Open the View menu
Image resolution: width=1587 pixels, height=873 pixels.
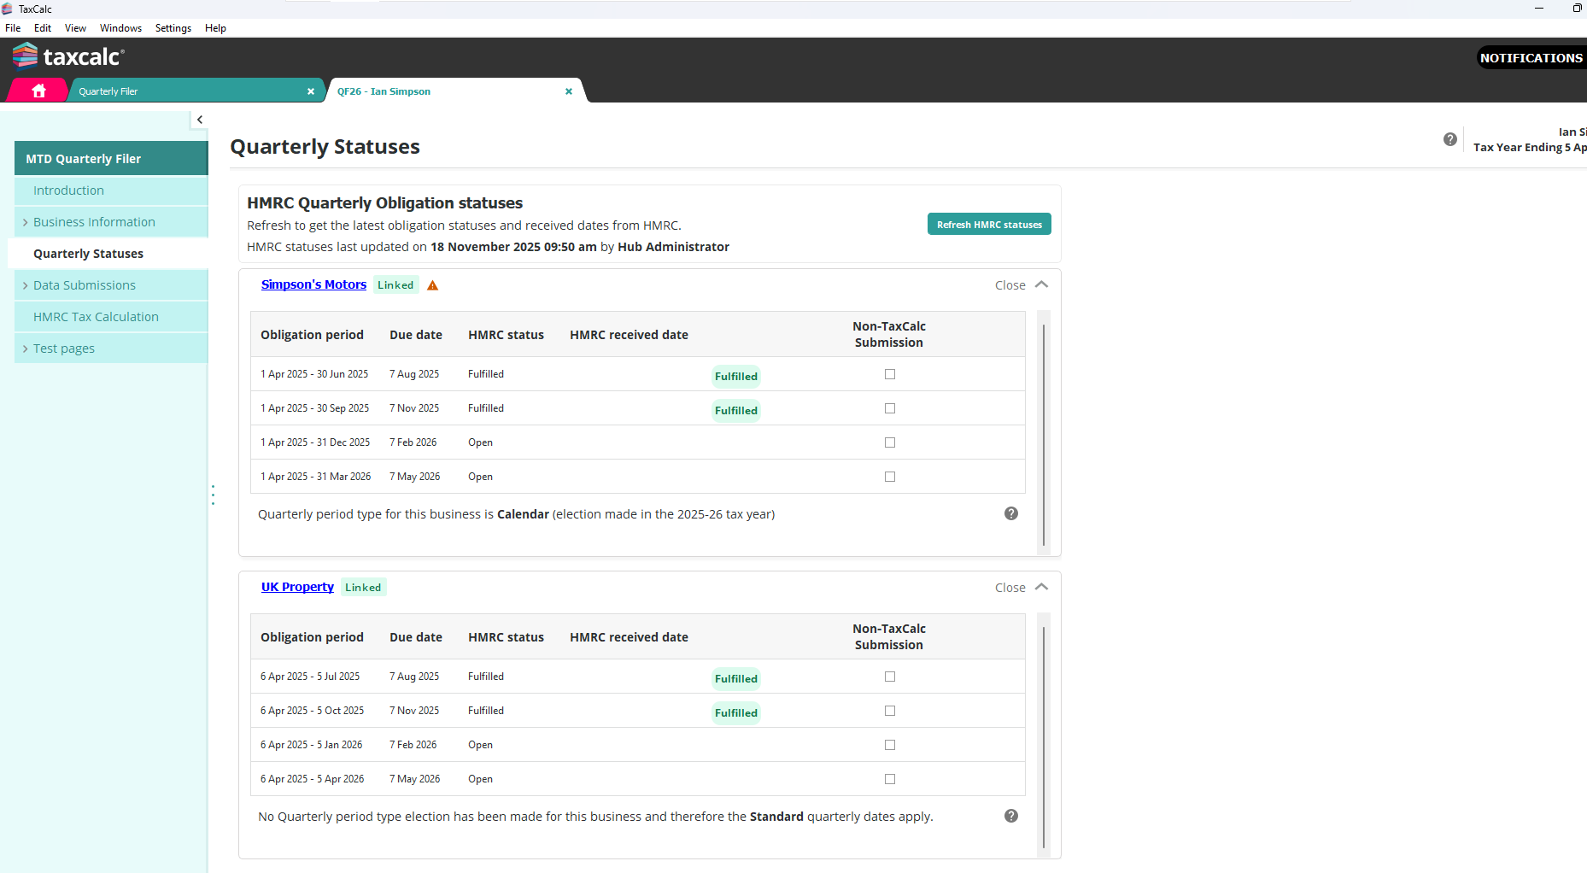tap(75, 28)
